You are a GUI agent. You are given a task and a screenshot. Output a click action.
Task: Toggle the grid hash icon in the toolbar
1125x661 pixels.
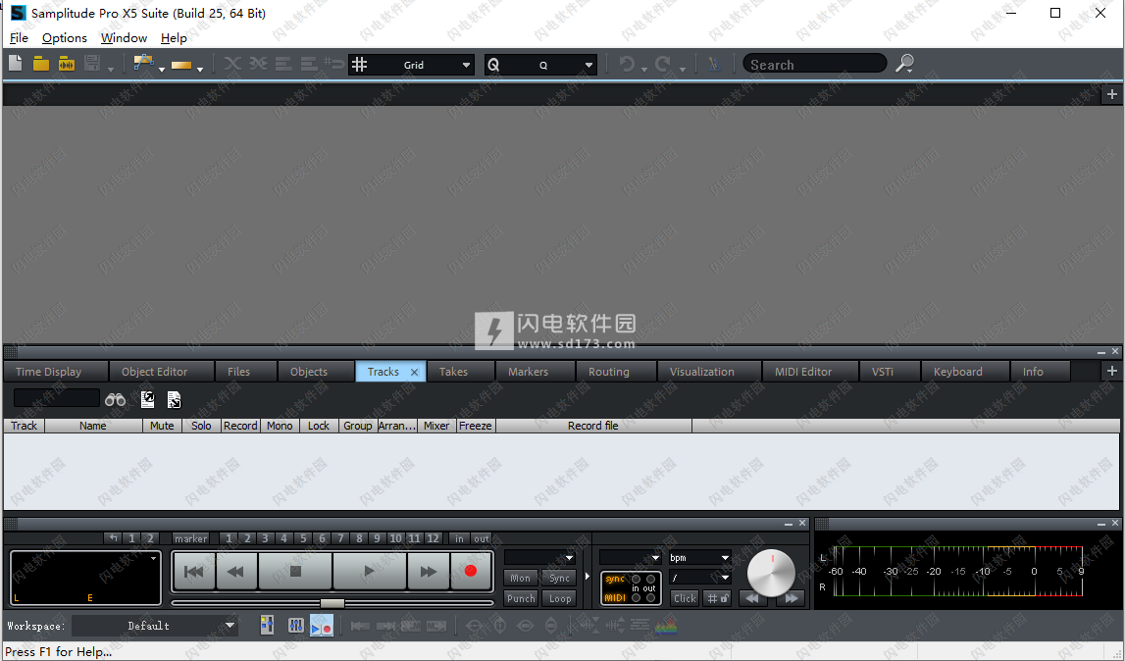(359, 65)
